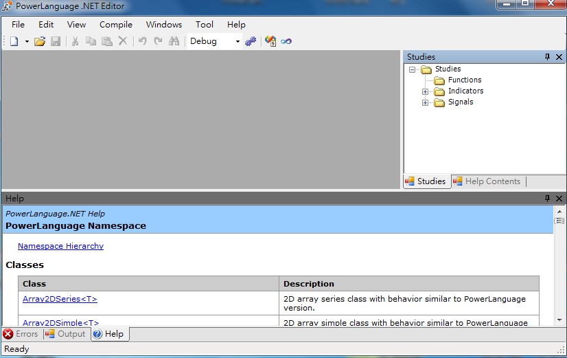Select the Indicators folder label
Viewport: 567px width, 358px height.
(x=465, y=91)
